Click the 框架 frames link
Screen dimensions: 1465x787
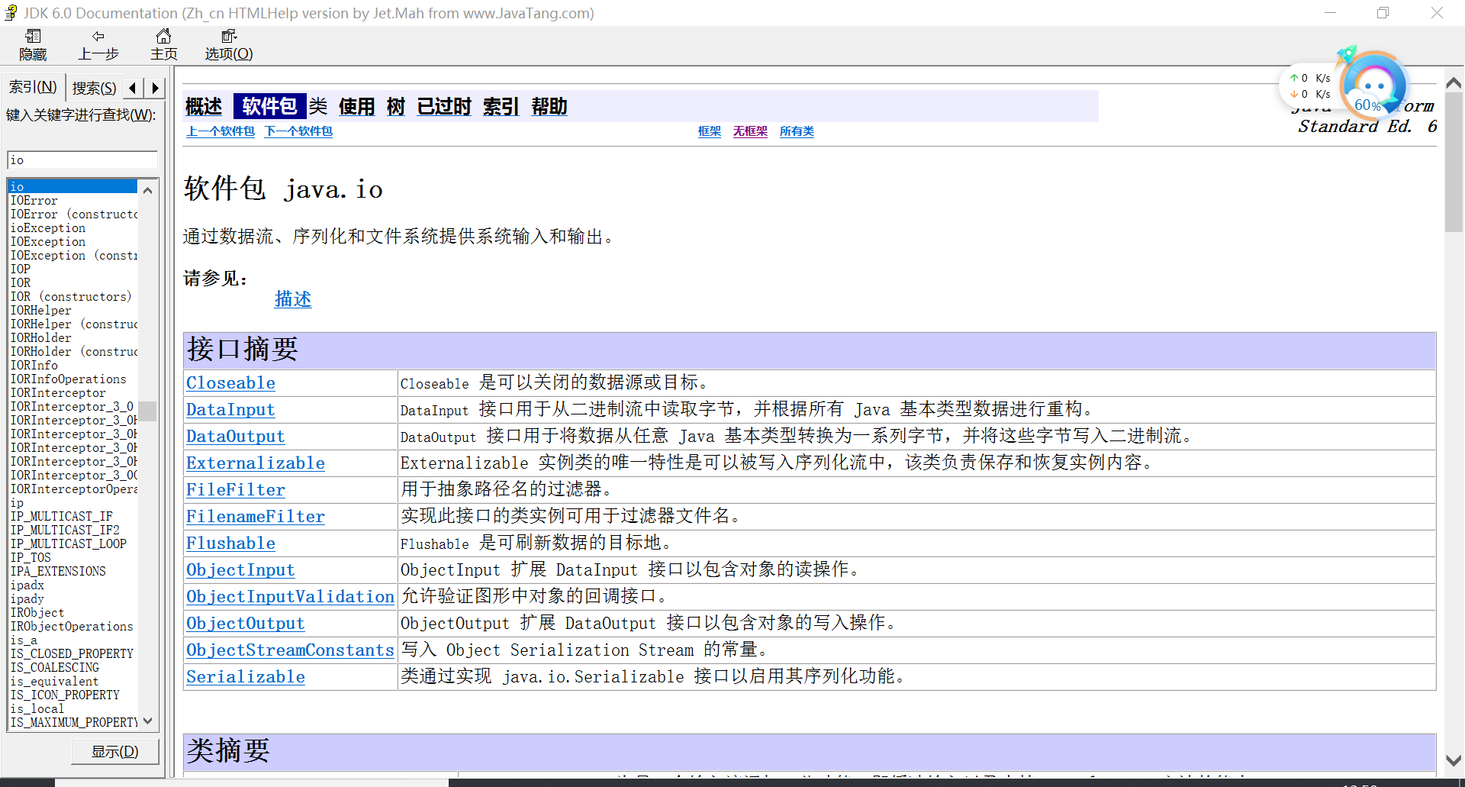[x=710, y=131]
